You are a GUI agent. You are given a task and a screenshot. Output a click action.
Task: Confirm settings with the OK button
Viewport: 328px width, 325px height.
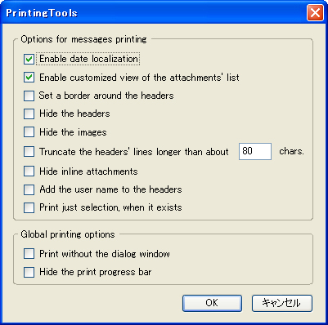(212, 303)
